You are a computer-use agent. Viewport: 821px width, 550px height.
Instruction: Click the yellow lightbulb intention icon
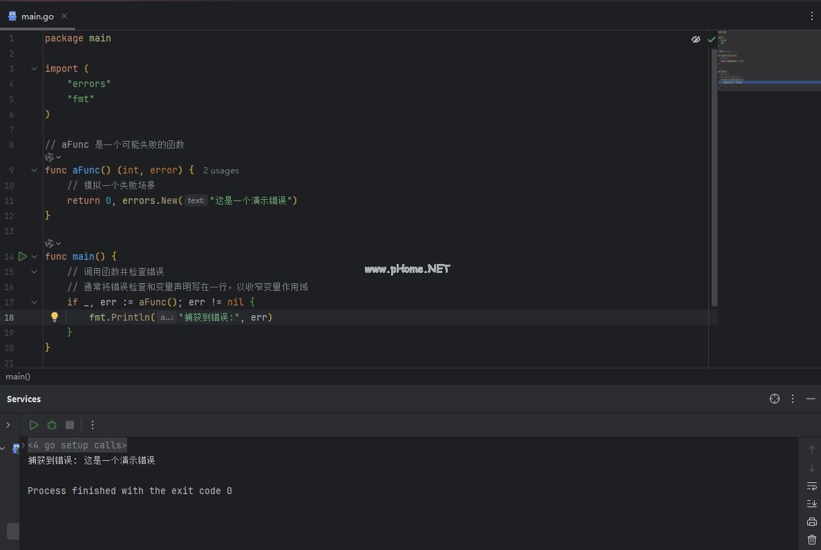coord(55,317)
